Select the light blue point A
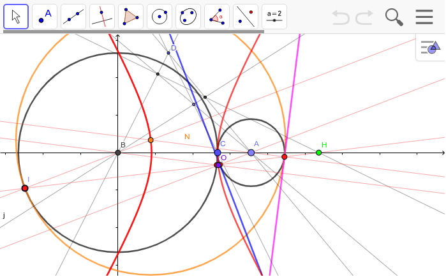The height and width of the screenshot is (277, 446). tap(251, 153)
